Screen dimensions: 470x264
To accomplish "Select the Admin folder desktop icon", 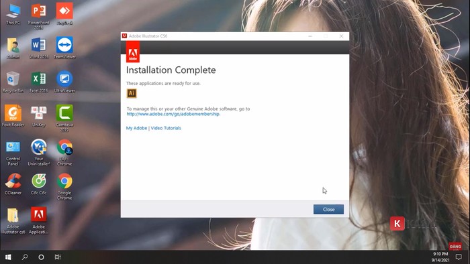I will coord(13,48).
